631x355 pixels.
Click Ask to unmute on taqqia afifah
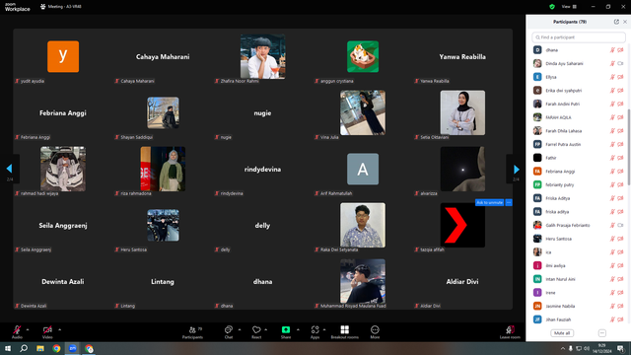tap(489, 202)
